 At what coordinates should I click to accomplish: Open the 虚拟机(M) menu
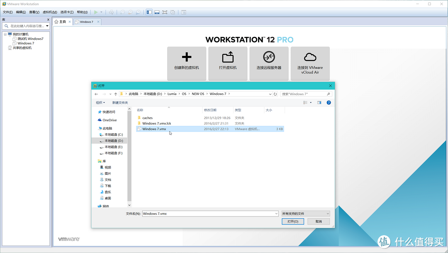[50, 12]
